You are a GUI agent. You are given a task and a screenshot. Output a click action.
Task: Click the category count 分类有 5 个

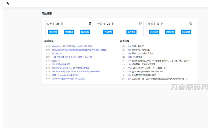tap(156, 24)
